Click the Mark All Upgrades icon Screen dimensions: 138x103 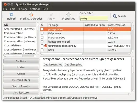31,15
